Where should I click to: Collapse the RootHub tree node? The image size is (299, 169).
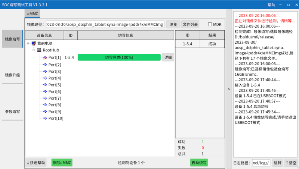click(34, 50)
